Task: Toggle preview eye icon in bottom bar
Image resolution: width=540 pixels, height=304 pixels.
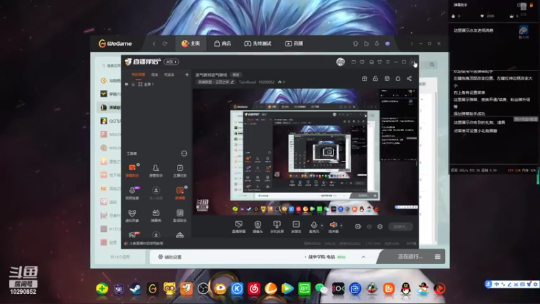Action: [x=369, y=226]
